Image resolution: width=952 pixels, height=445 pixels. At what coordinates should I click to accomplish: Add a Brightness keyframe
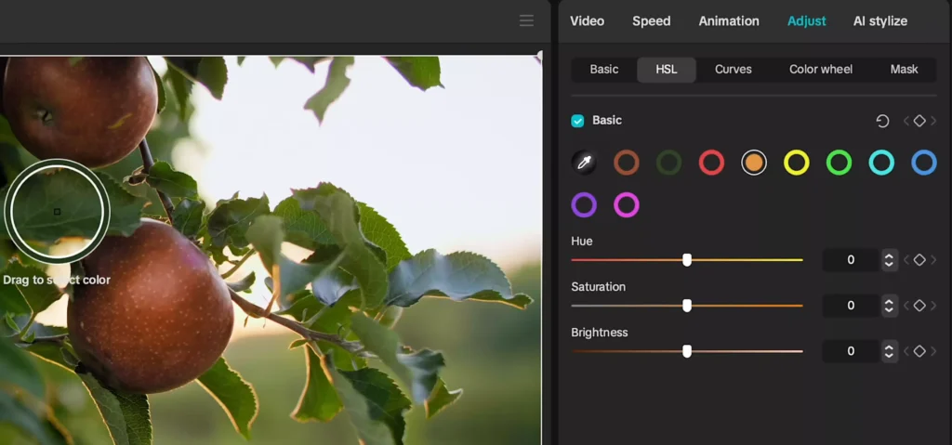pos(919,351)
